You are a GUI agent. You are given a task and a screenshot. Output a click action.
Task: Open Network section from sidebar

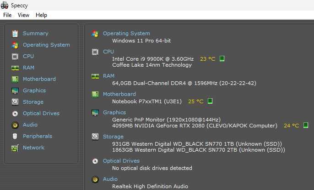pyautogui.click(x=33, y=148)
